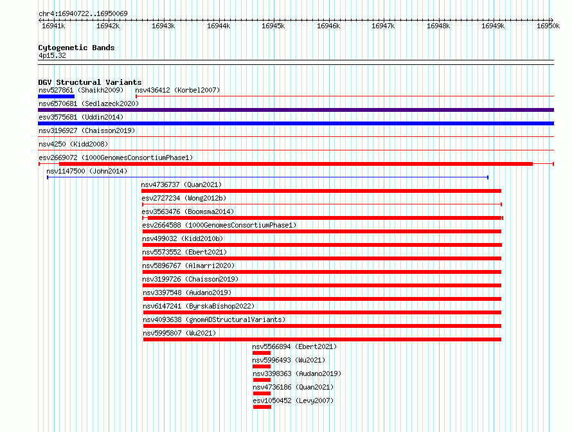Click the short red esv1050452 bar
The width and height of the screenshot is (572, 432).
pos(262,407)
